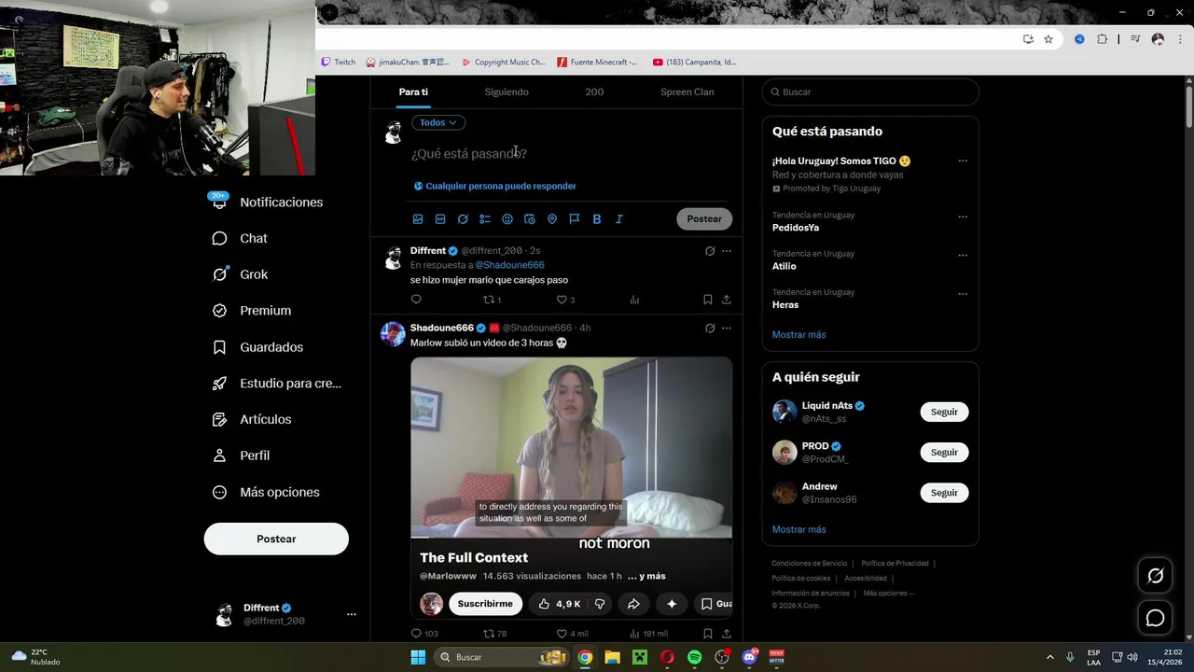
Task: Change who can reply: Cualquier persona puede responder
Action: [x=494, y=186]
